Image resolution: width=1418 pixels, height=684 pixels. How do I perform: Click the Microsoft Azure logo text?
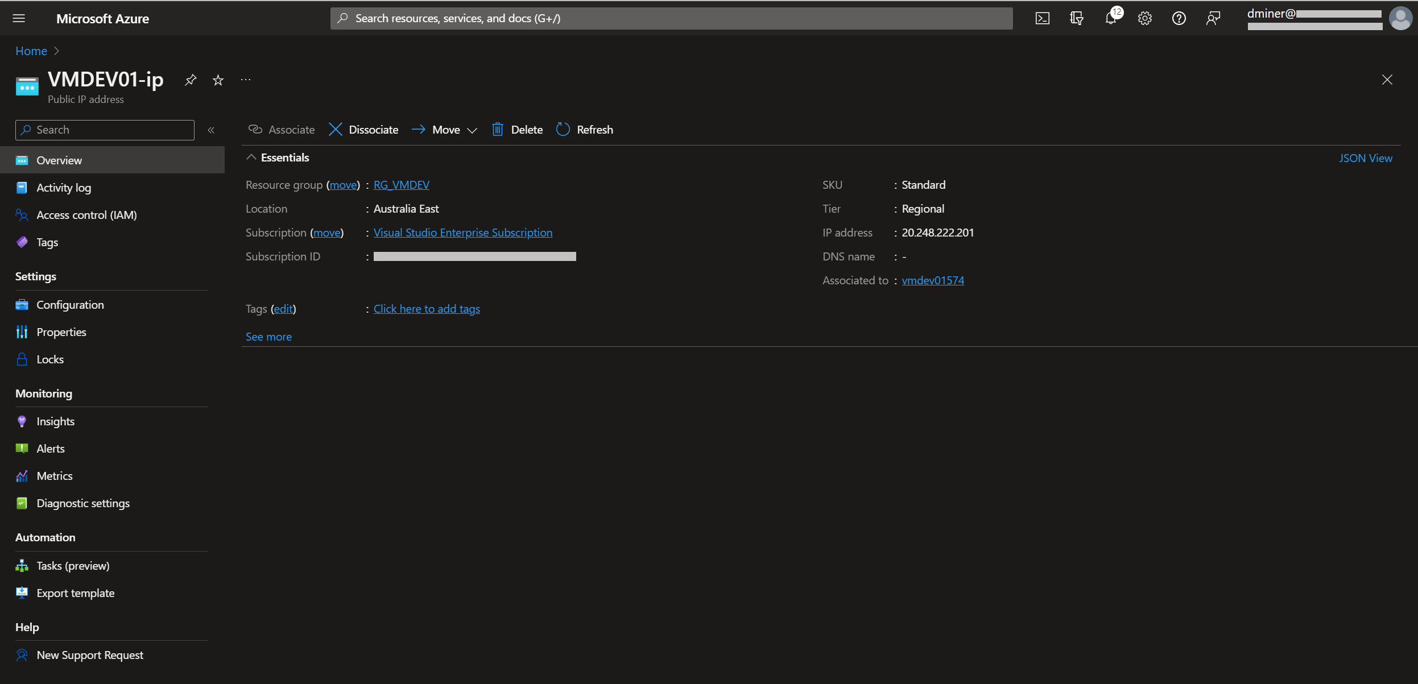[x=102, y=18]
